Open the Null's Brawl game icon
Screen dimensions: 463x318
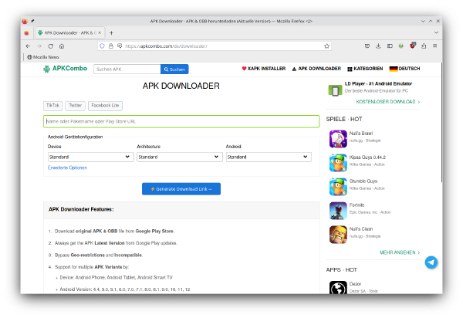[x=338, y=139]
